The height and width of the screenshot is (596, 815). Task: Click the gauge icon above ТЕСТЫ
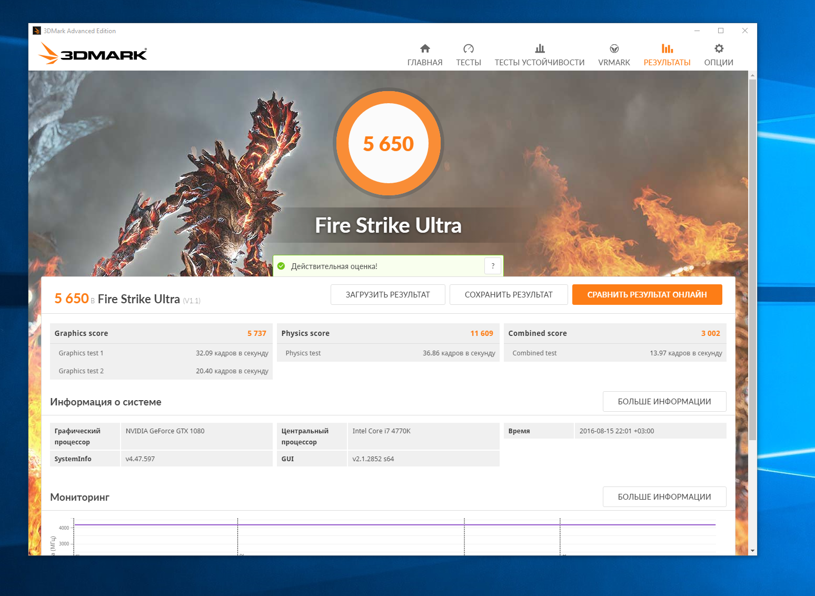(x=469, y=49)
